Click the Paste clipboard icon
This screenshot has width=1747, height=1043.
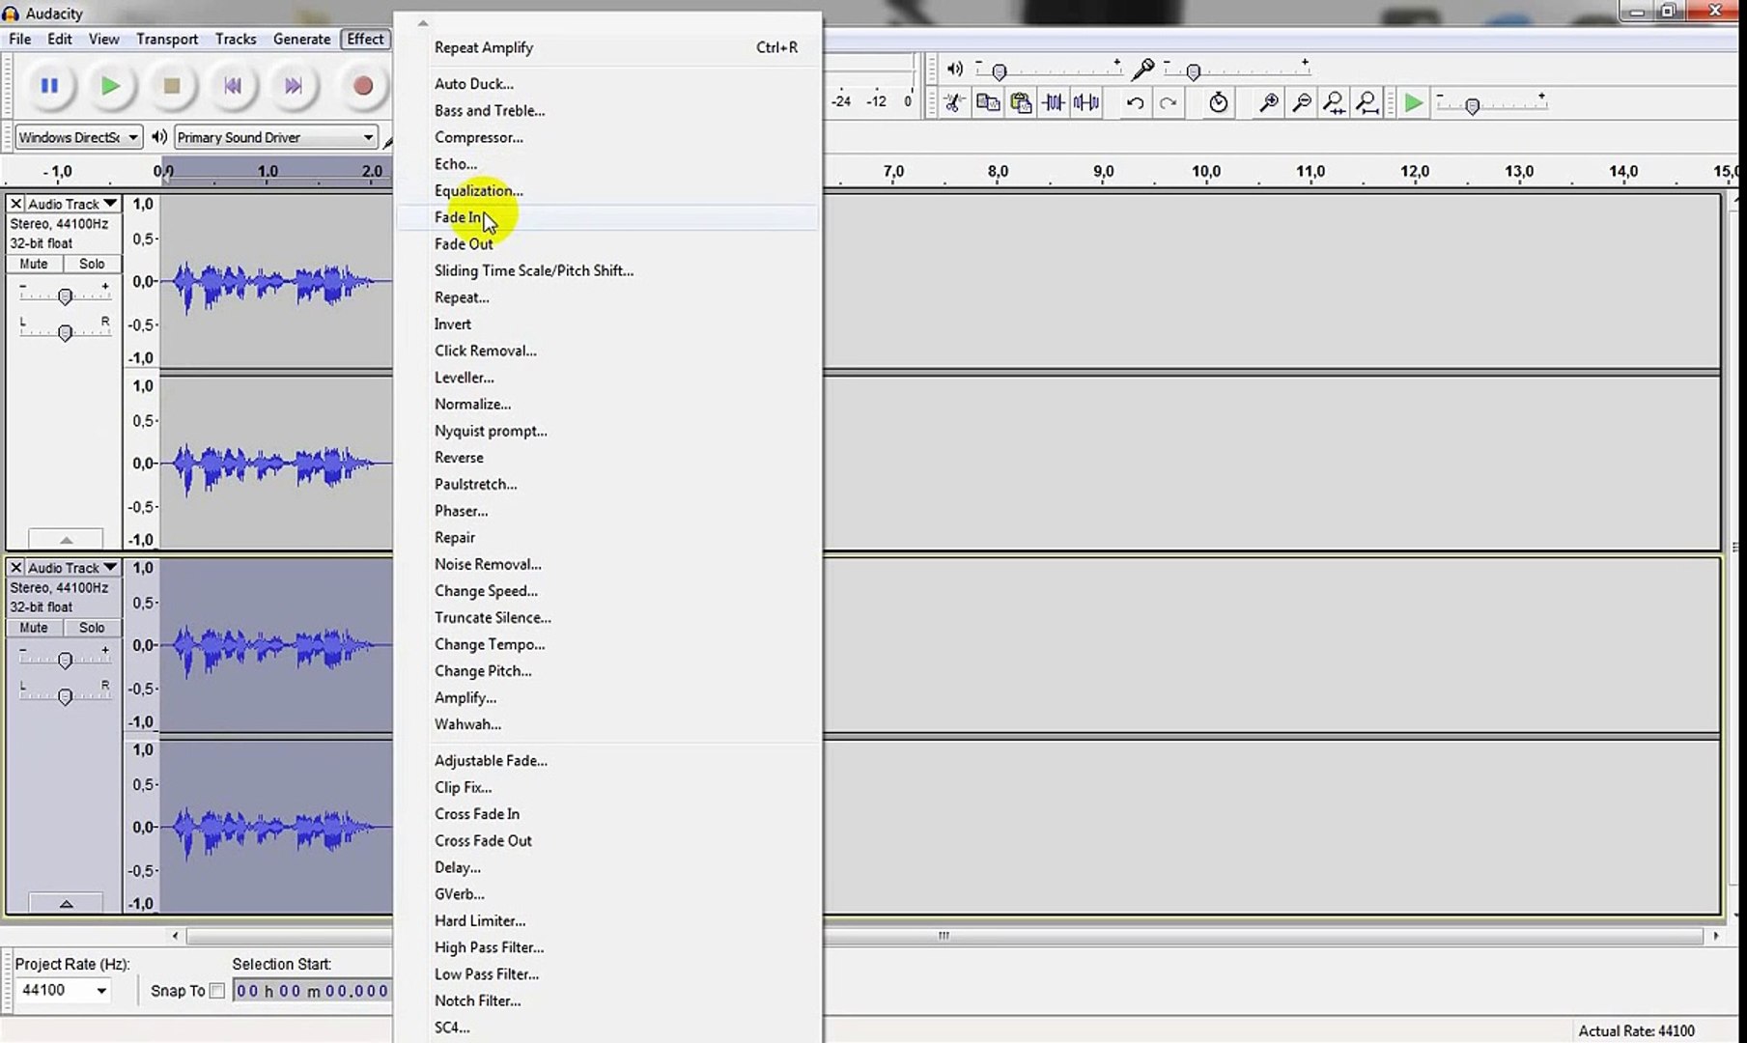pos(1021,102)
